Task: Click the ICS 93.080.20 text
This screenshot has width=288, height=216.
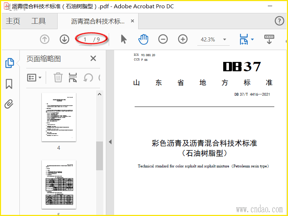Action: (145, 55)
